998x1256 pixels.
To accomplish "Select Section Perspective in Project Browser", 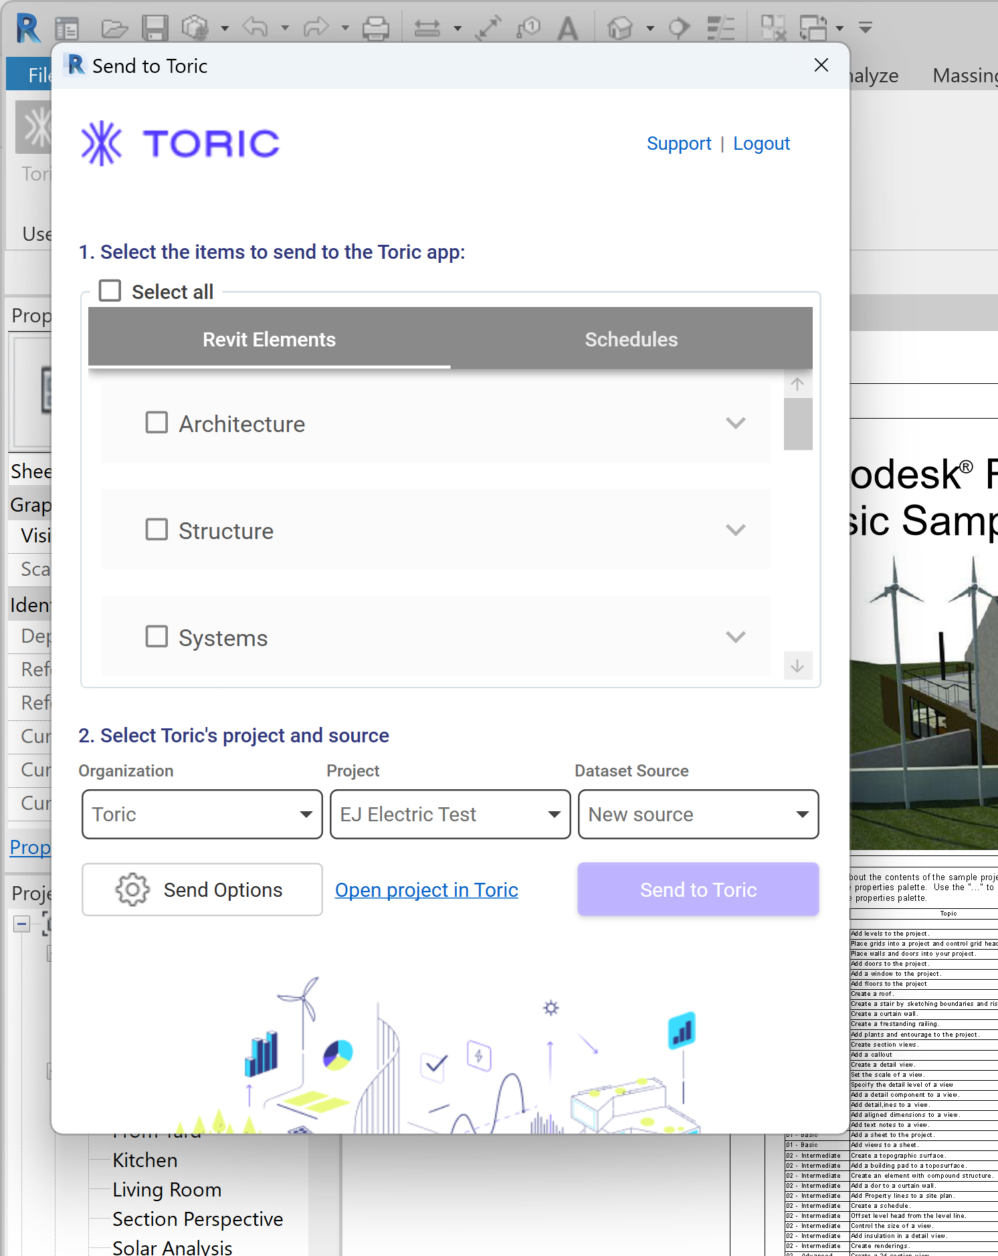I will (x=198, y=1219).
